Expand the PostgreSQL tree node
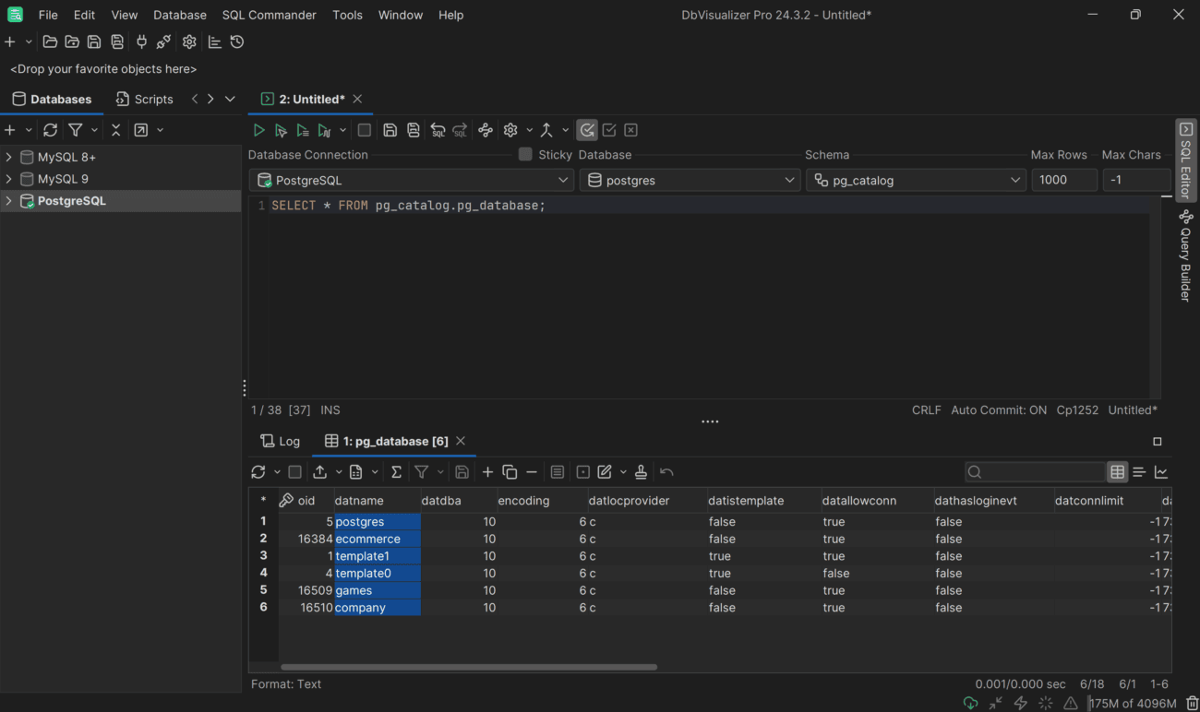The height and width of the screenshot is (712, 1200). click(x=7, y=200)
